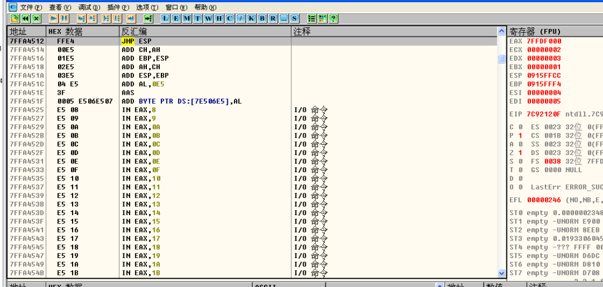Image resolution: width=603 pixels, height=287 pixels.
Task: Open debugging options list icon
Action: click(x=312, y=18)
